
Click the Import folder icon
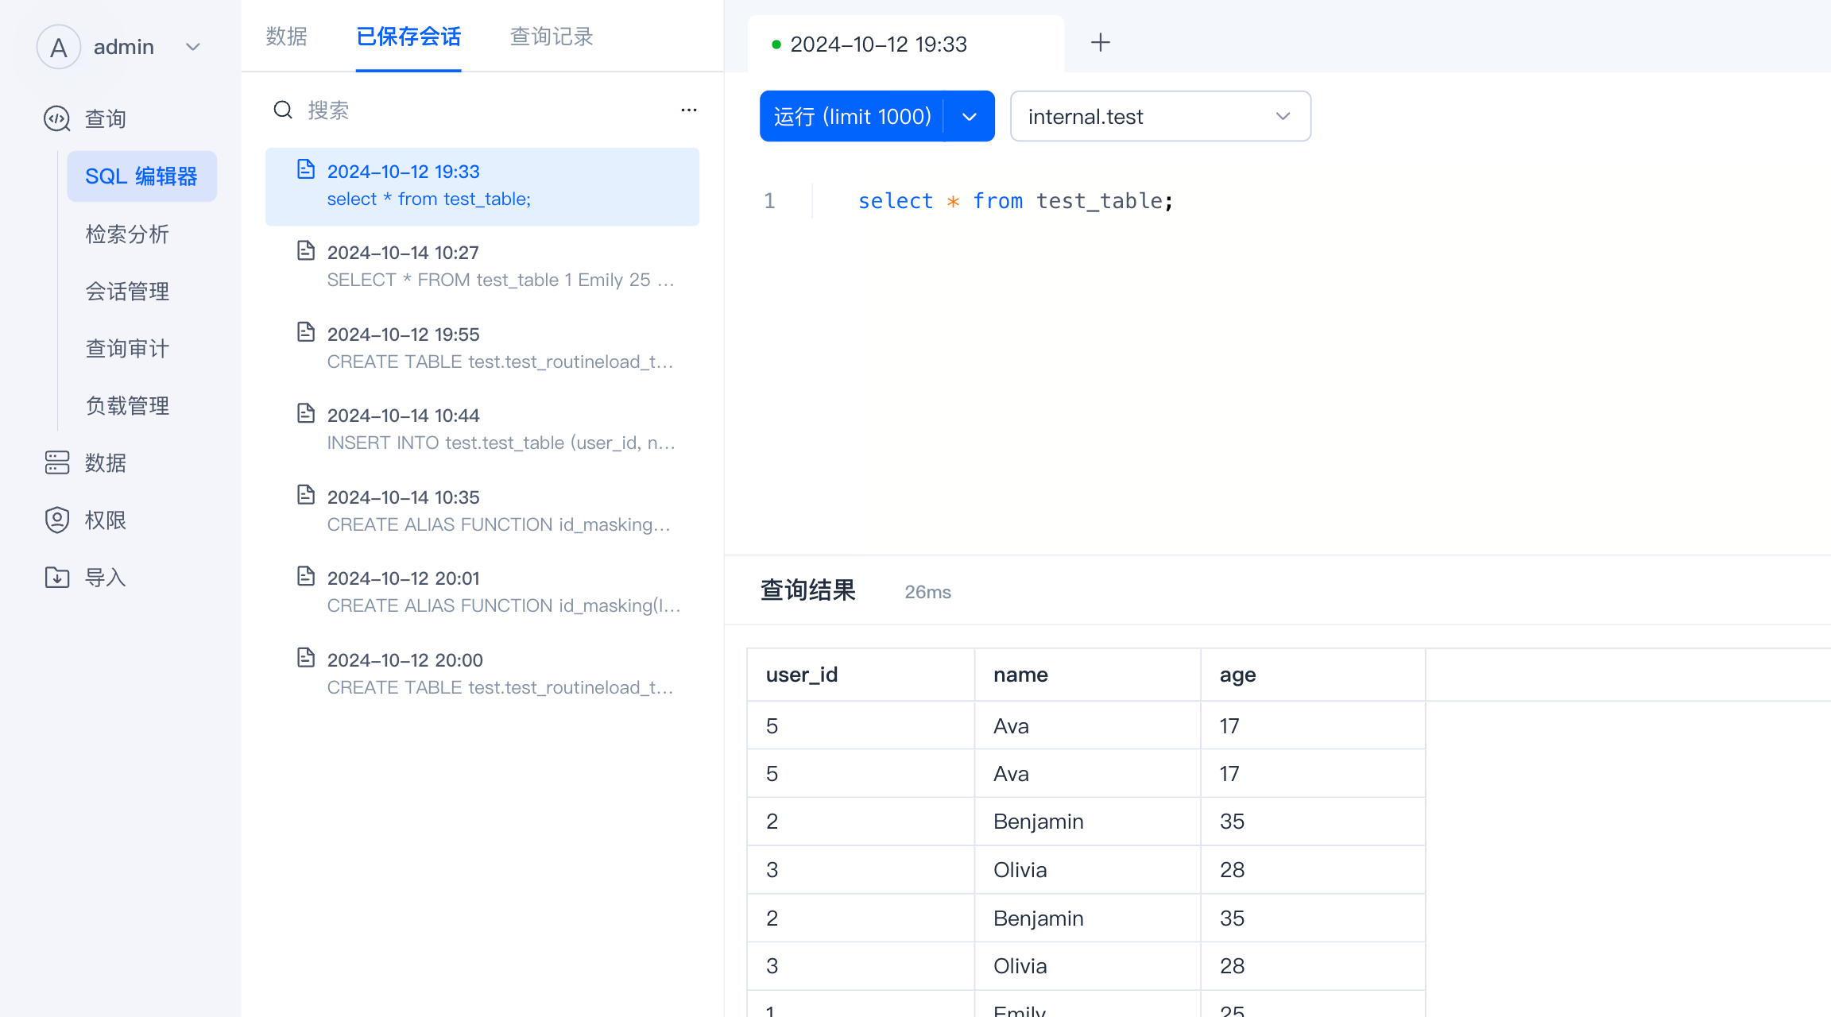pyautogui.click(x=57, y=578)
